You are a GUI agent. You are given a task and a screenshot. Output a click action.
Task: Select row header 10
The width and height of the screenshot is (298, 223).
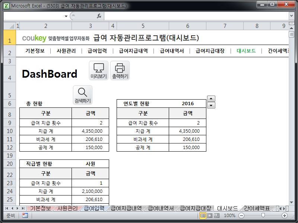pyautogui.click(x=10, y=131)
